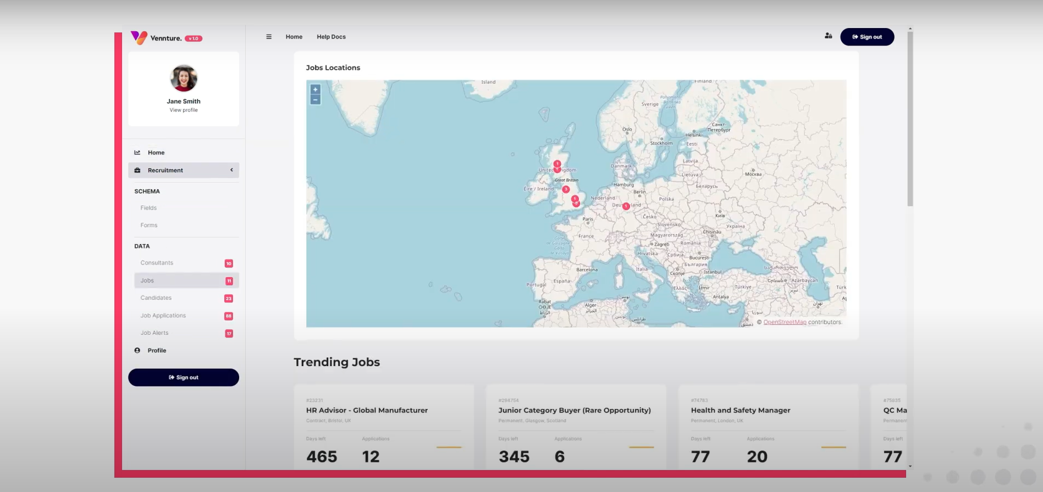The image size is (1043, 492).
Task: Click the Jobs count badge 11
Action: click(229, 281)
